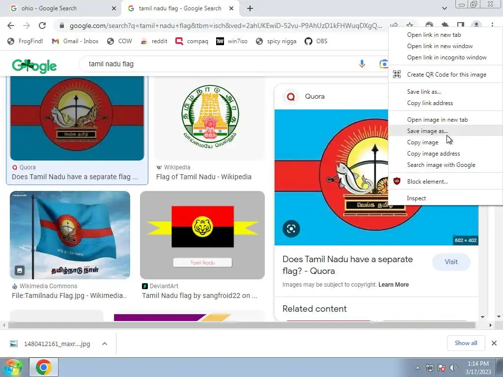The width and height of the screenshot is (503, 377).
Task: Reload the page with the refresh icon
Action: pyautogui.click(x=42, y=26)
